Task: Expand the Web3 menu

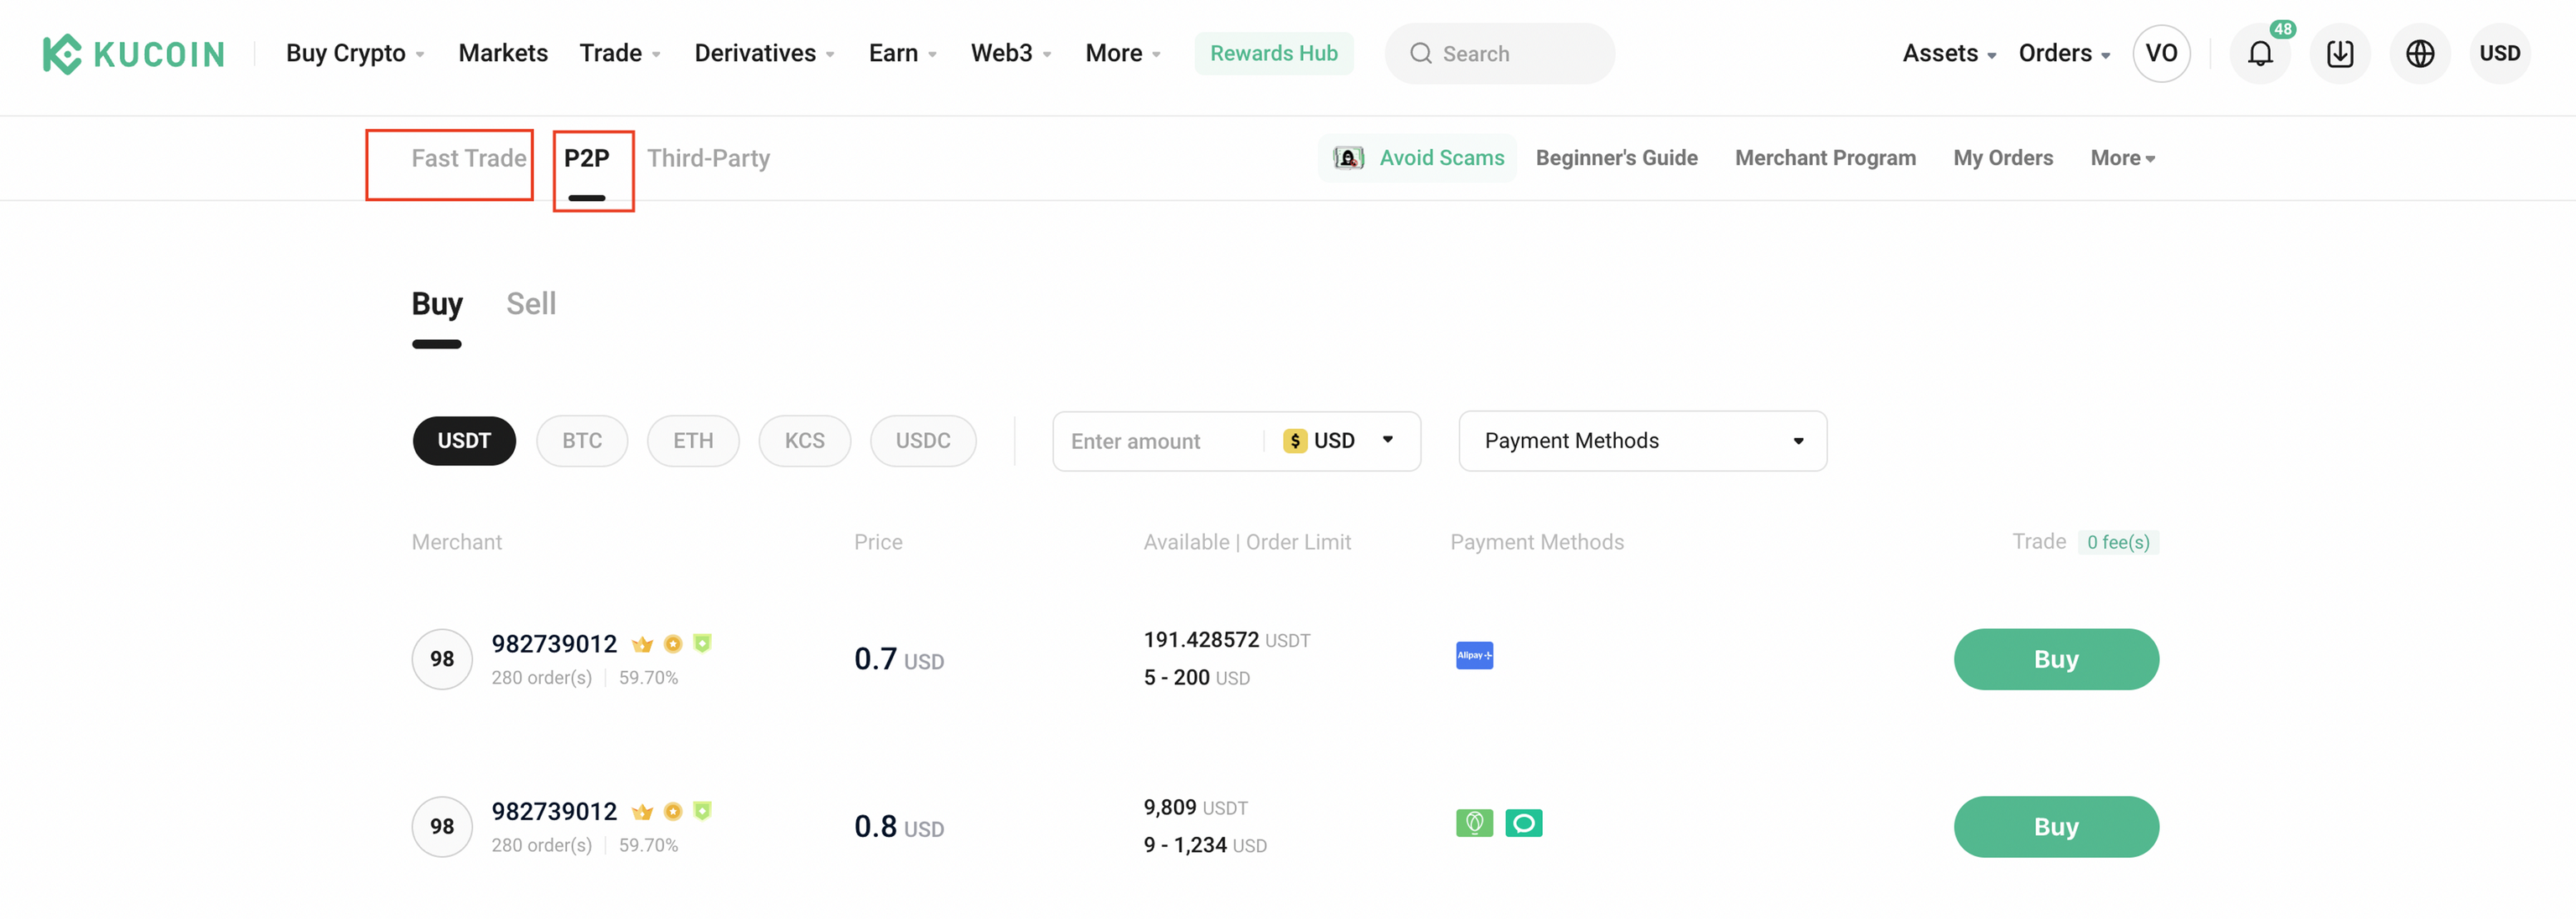Action: point(1011,54)
